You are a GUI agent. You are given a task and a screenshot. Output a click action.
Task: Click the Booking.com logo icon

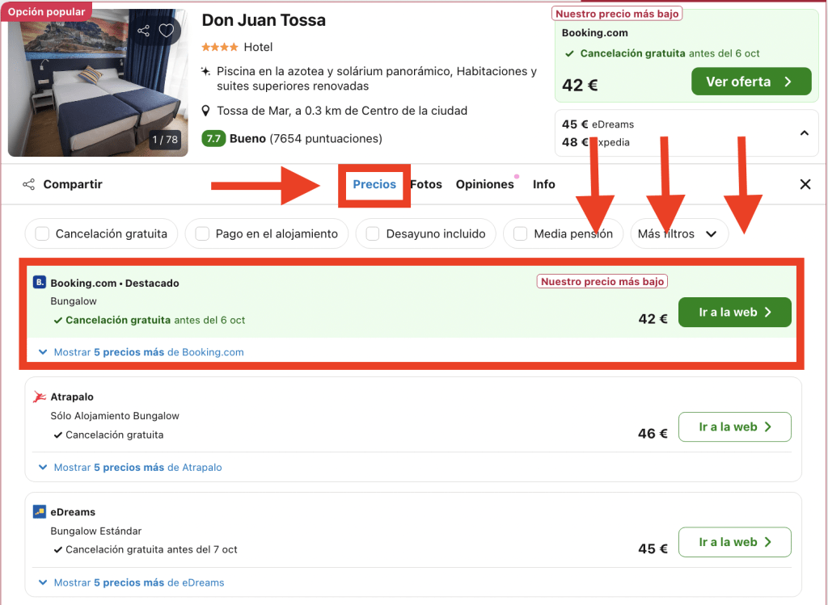[39, 282]
